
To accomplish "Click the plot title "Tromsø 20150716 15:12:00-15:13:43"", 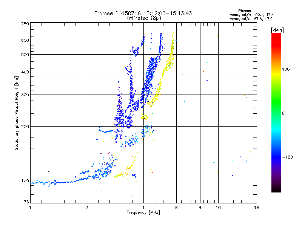I will (143, 13).
